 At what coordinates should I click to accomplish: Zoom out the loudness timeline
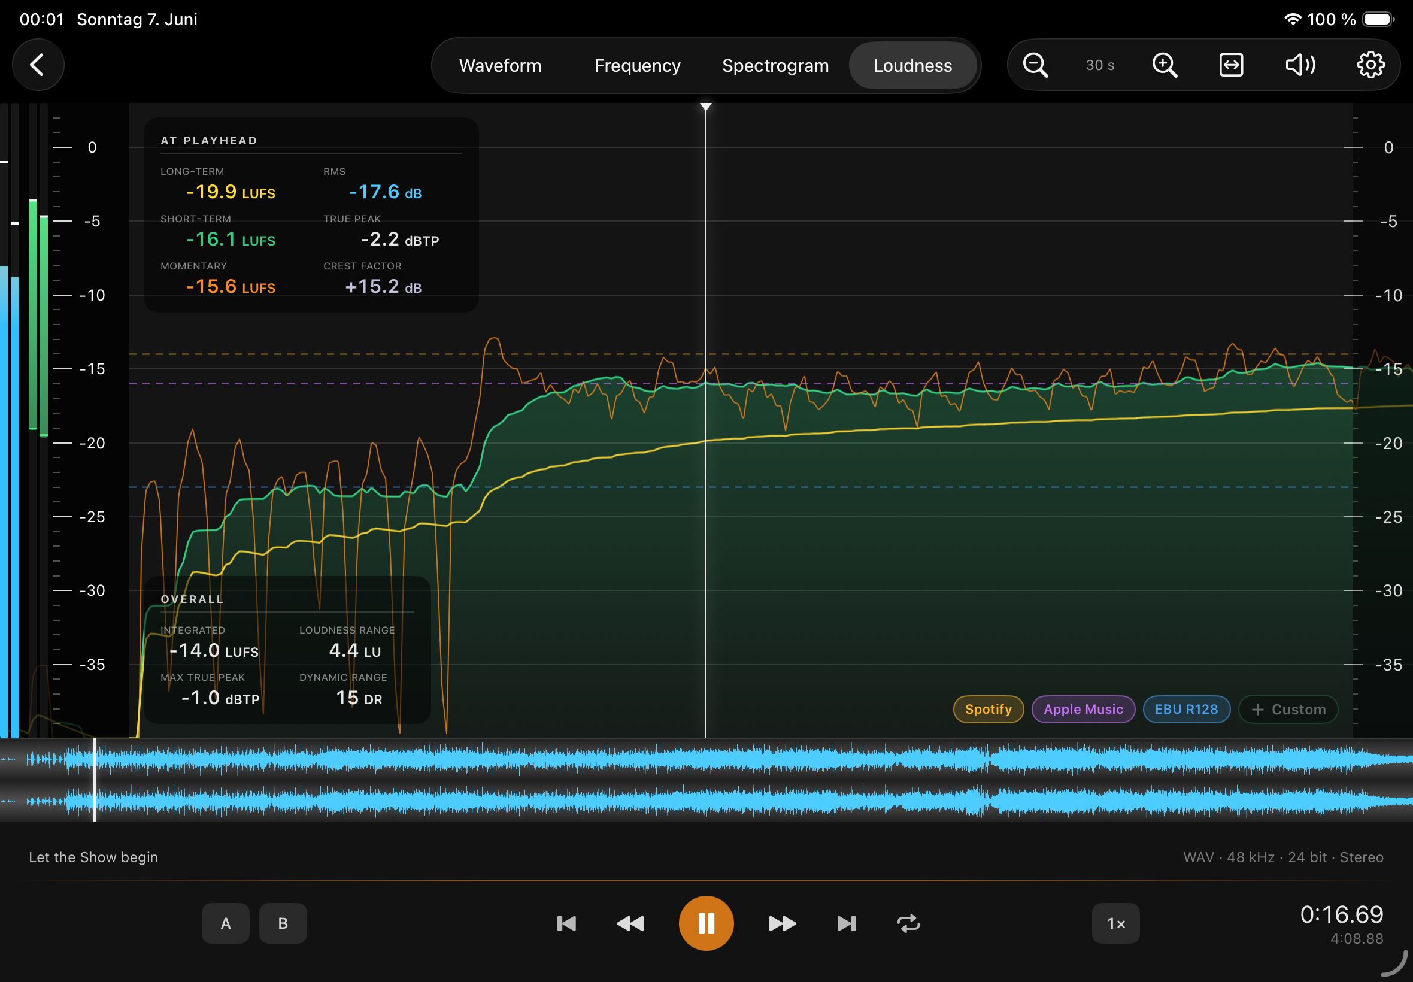click(x=1035, y=65)
